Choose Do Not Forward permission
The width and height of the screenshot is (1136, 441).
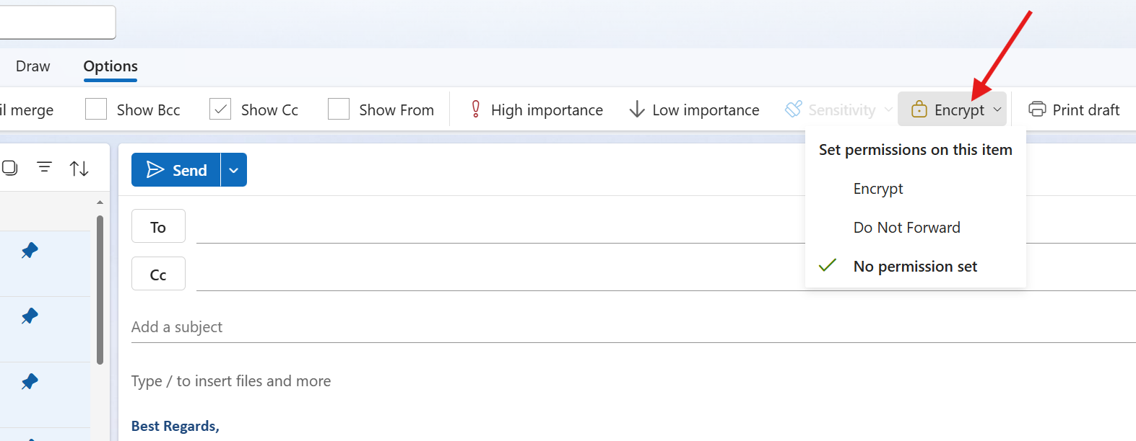point(906,228)
